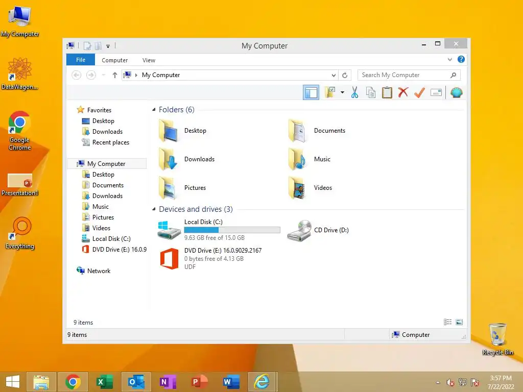The height and width of the screenshot is (392, 523).
Task: Select the Downloads folder icon in Folders
Action: 169,159
